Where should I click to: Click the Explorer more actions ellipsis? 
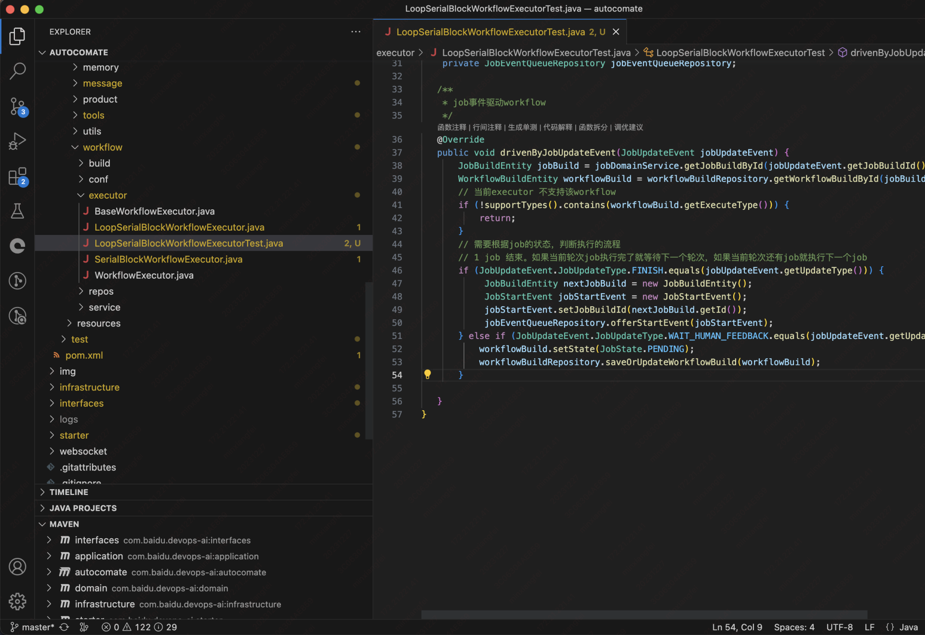coord(356,32)
